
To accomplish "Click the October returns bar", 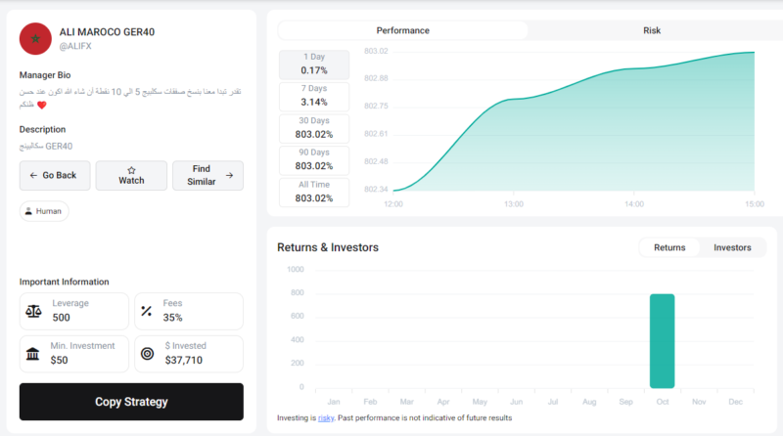I will coord(662,340).
